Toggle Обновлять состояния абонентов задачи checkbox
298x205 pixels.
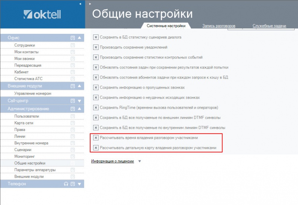(x=96, y=77)
